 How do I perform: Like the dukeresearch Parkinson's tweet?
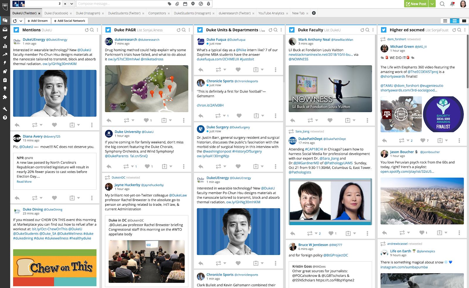click(146, 120)
